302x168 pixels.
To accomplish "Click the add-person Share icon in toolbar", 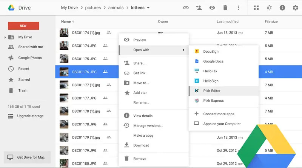I will click(x=199, y=8).
